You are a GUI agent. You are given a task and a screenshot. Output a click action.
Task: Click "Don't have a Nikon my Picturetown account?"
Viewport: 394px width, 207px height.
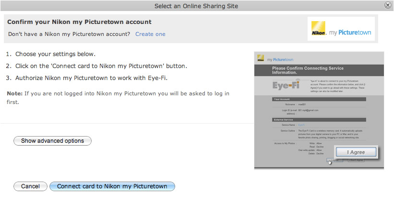[69, 34]
